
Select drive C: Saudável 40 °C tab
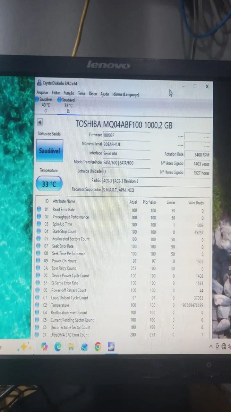[44, 105]
